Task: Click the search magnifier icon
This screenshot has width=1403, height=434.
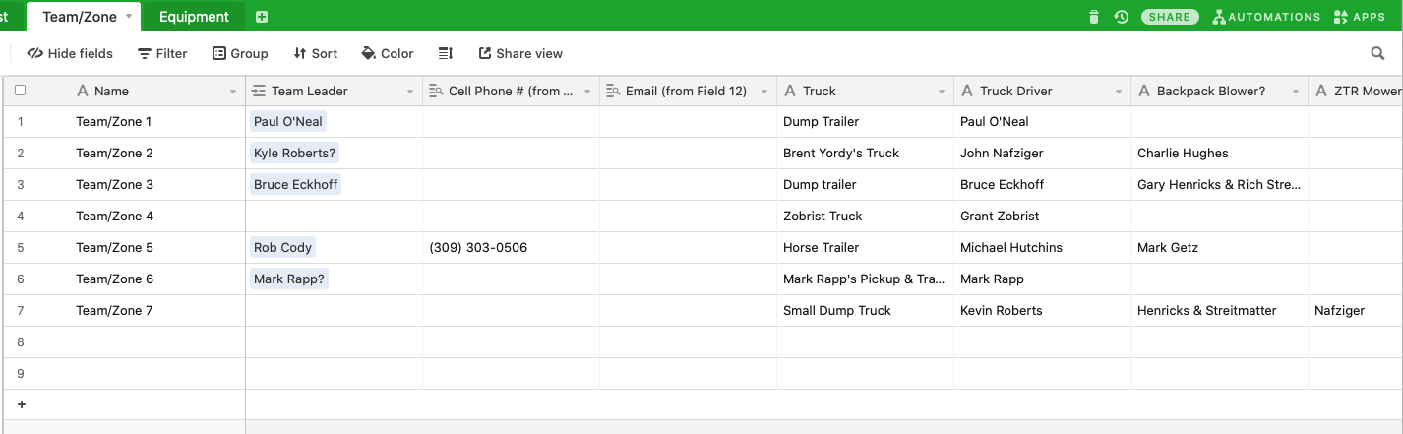Action: pyautogui.click(x=1377, y=53)
